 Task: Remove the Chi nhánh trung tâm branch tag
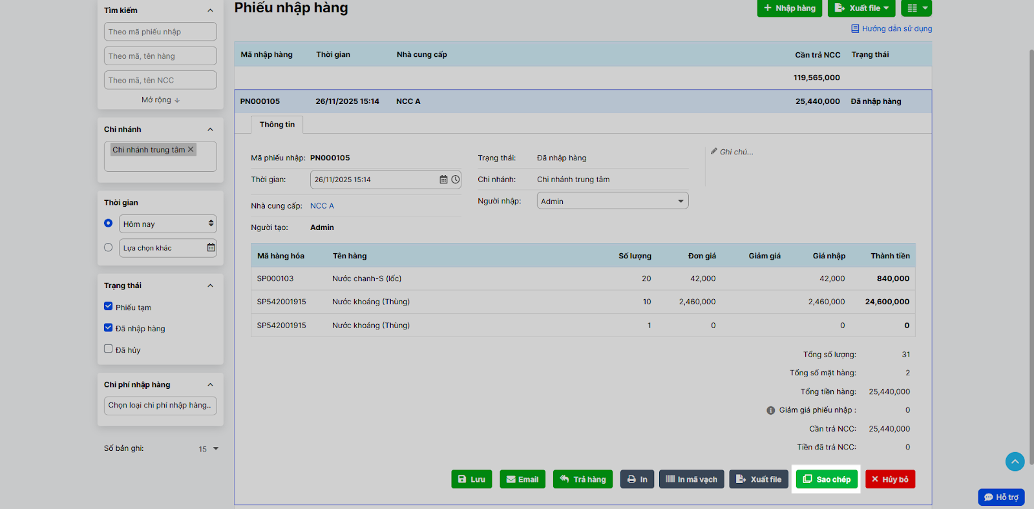click(x=191, y=149)
